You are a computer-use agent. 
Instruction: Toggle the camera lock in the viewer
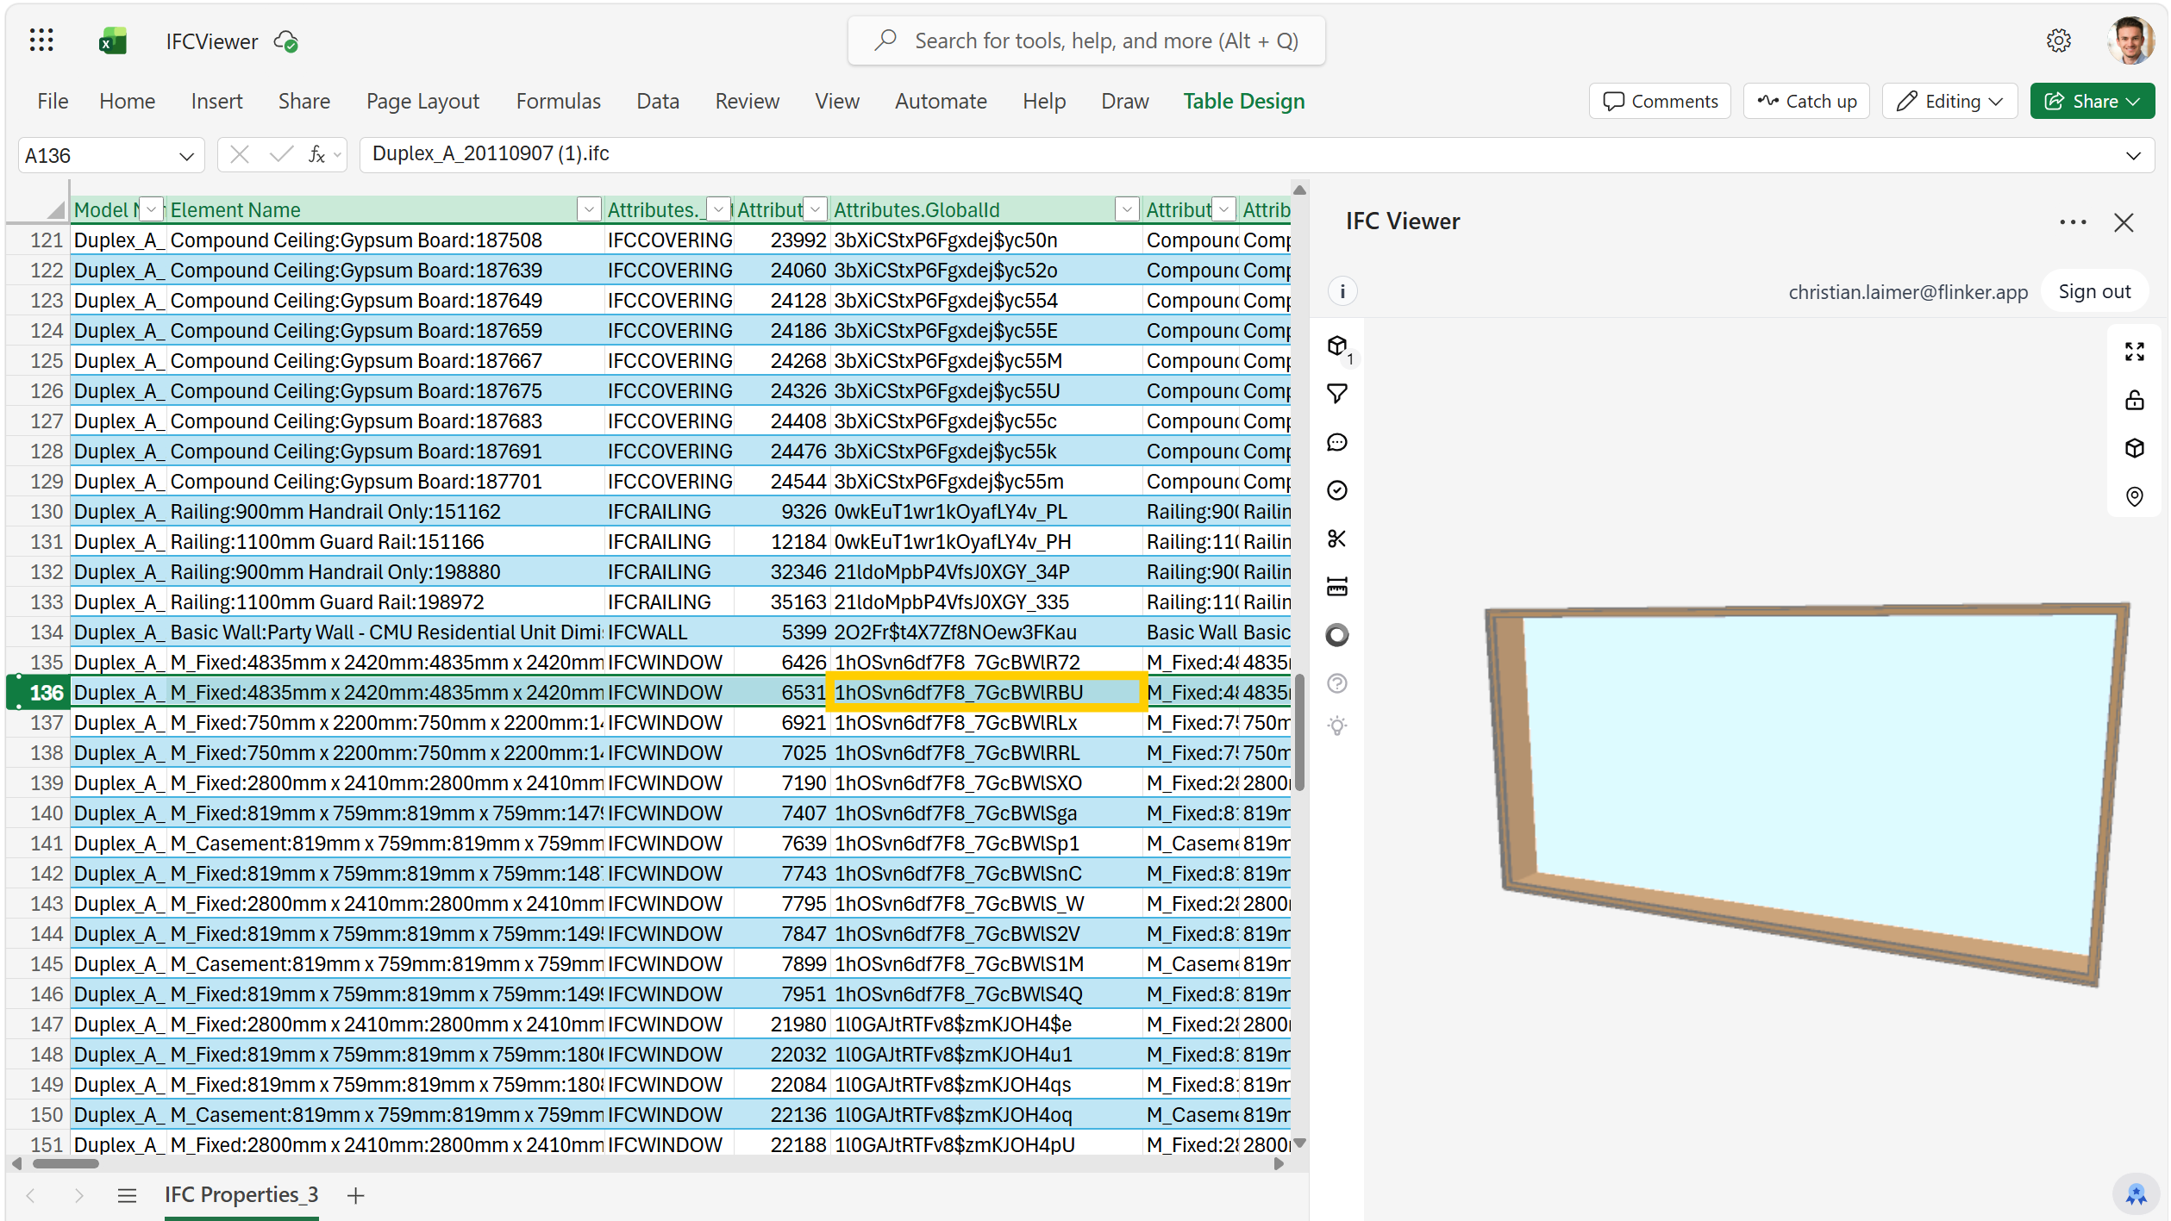[x=2136, y=399]
